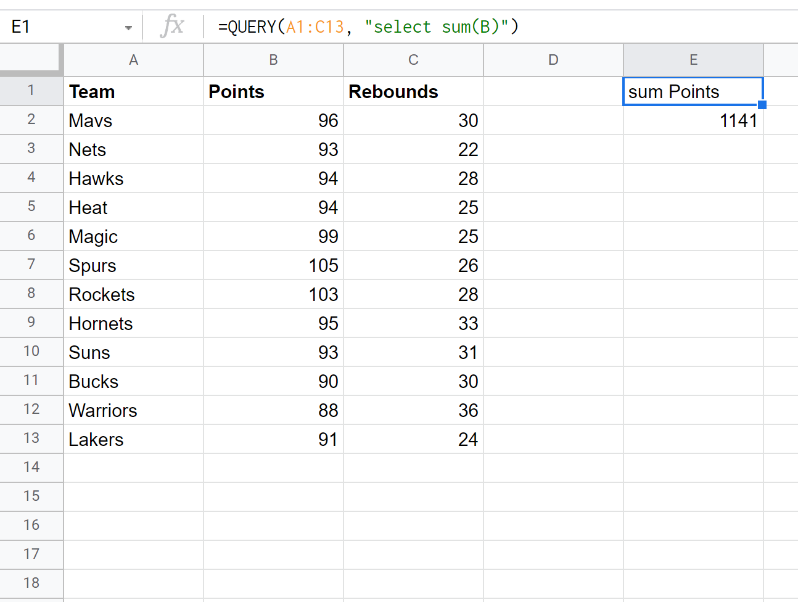The image size is (798, 602).
Task: Click inside the formula bar QUERY text
Action: pyautogui.click(x=368, y=27)
